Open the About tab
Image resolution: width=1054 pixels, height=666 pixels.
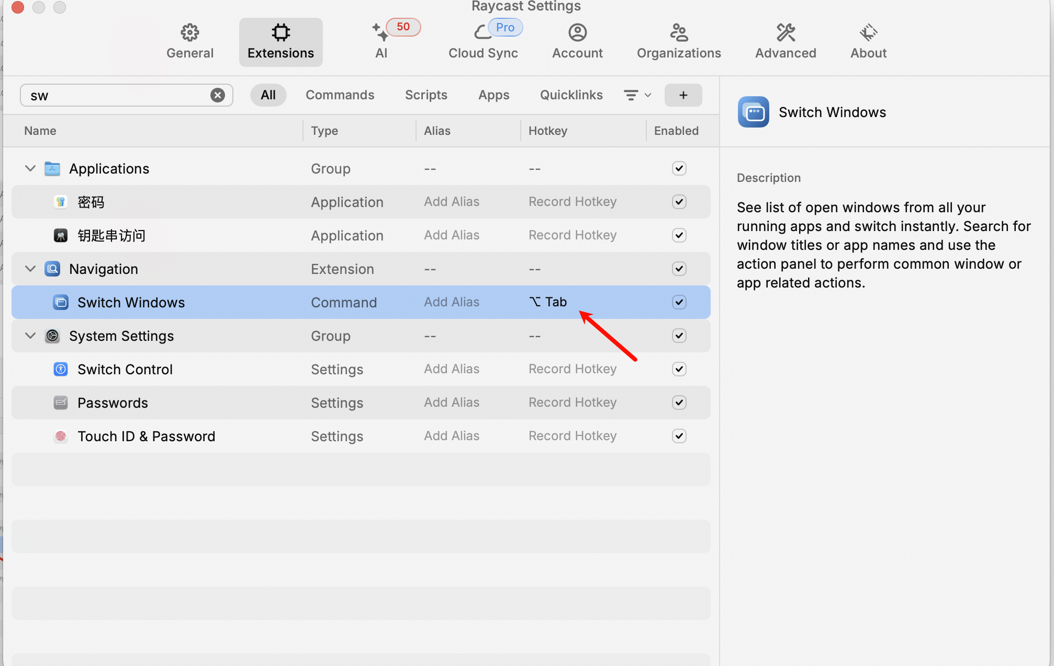[x=868, y=41]
